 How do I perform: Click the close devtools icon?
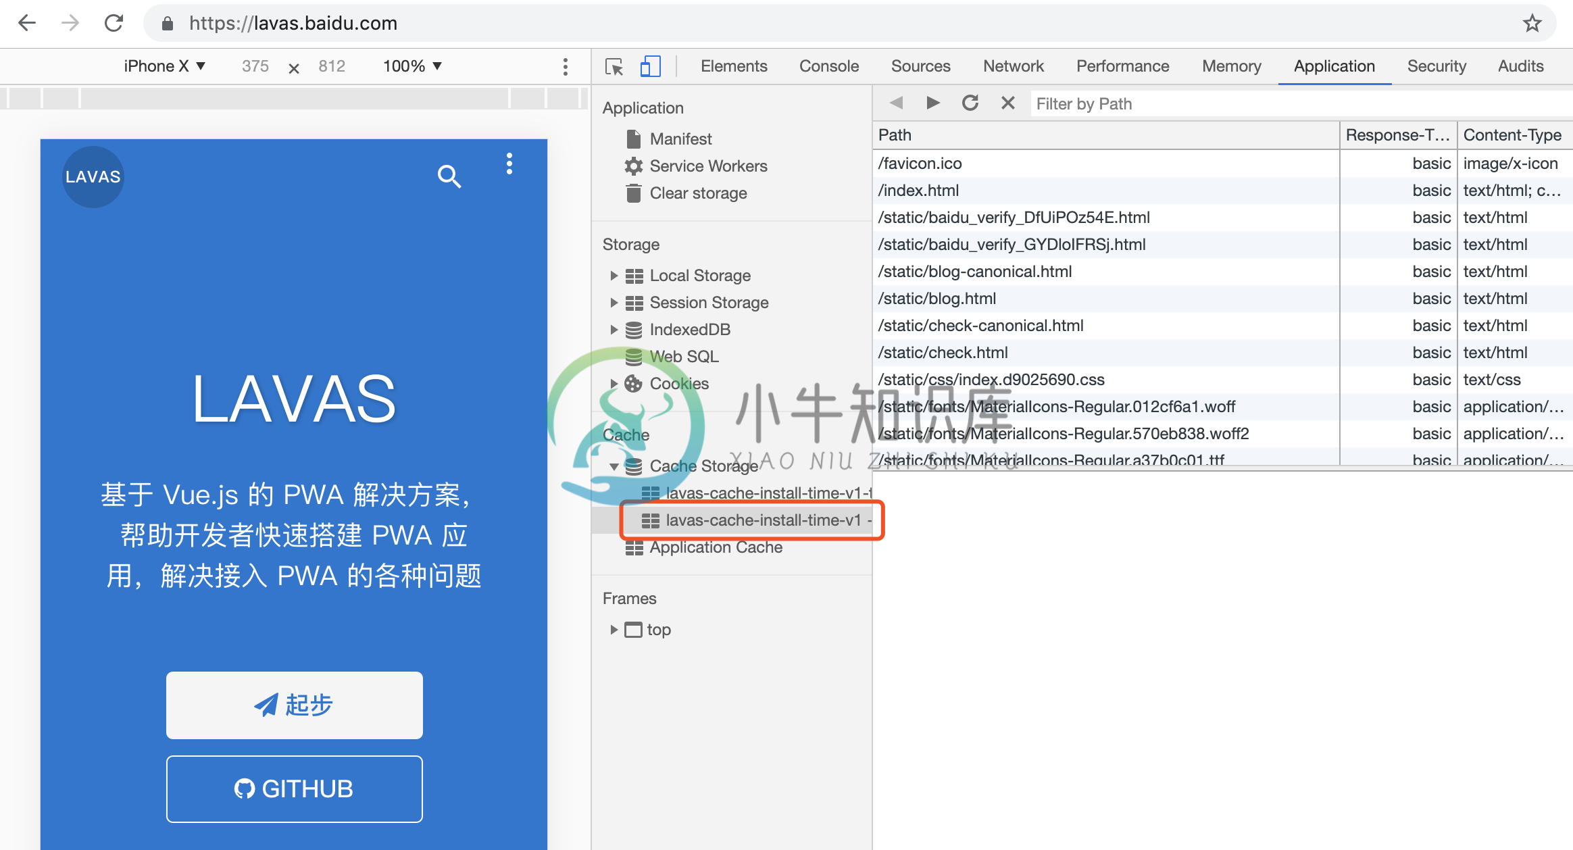(x=1005, y=103)
